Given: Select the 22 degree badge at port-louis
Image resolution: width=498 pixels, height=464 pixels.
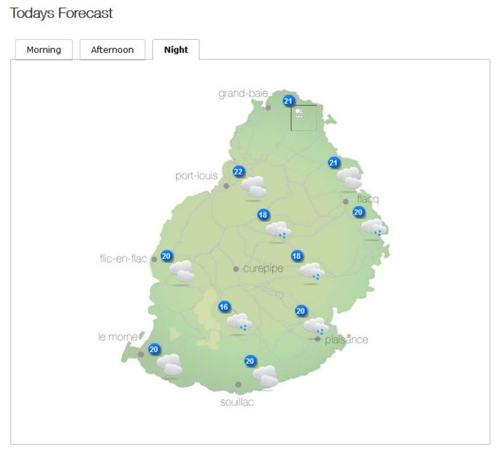Looking at the screenshot, I should click(238, 172).
